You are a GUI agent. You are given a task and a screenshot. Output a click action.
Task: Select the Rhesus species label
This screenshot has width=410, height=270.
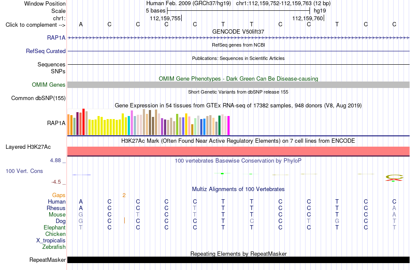coord(56,208)
